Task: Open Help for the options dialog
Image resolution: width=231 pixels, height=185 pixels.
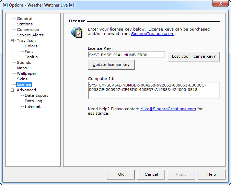Action: (x=211, y=174)
